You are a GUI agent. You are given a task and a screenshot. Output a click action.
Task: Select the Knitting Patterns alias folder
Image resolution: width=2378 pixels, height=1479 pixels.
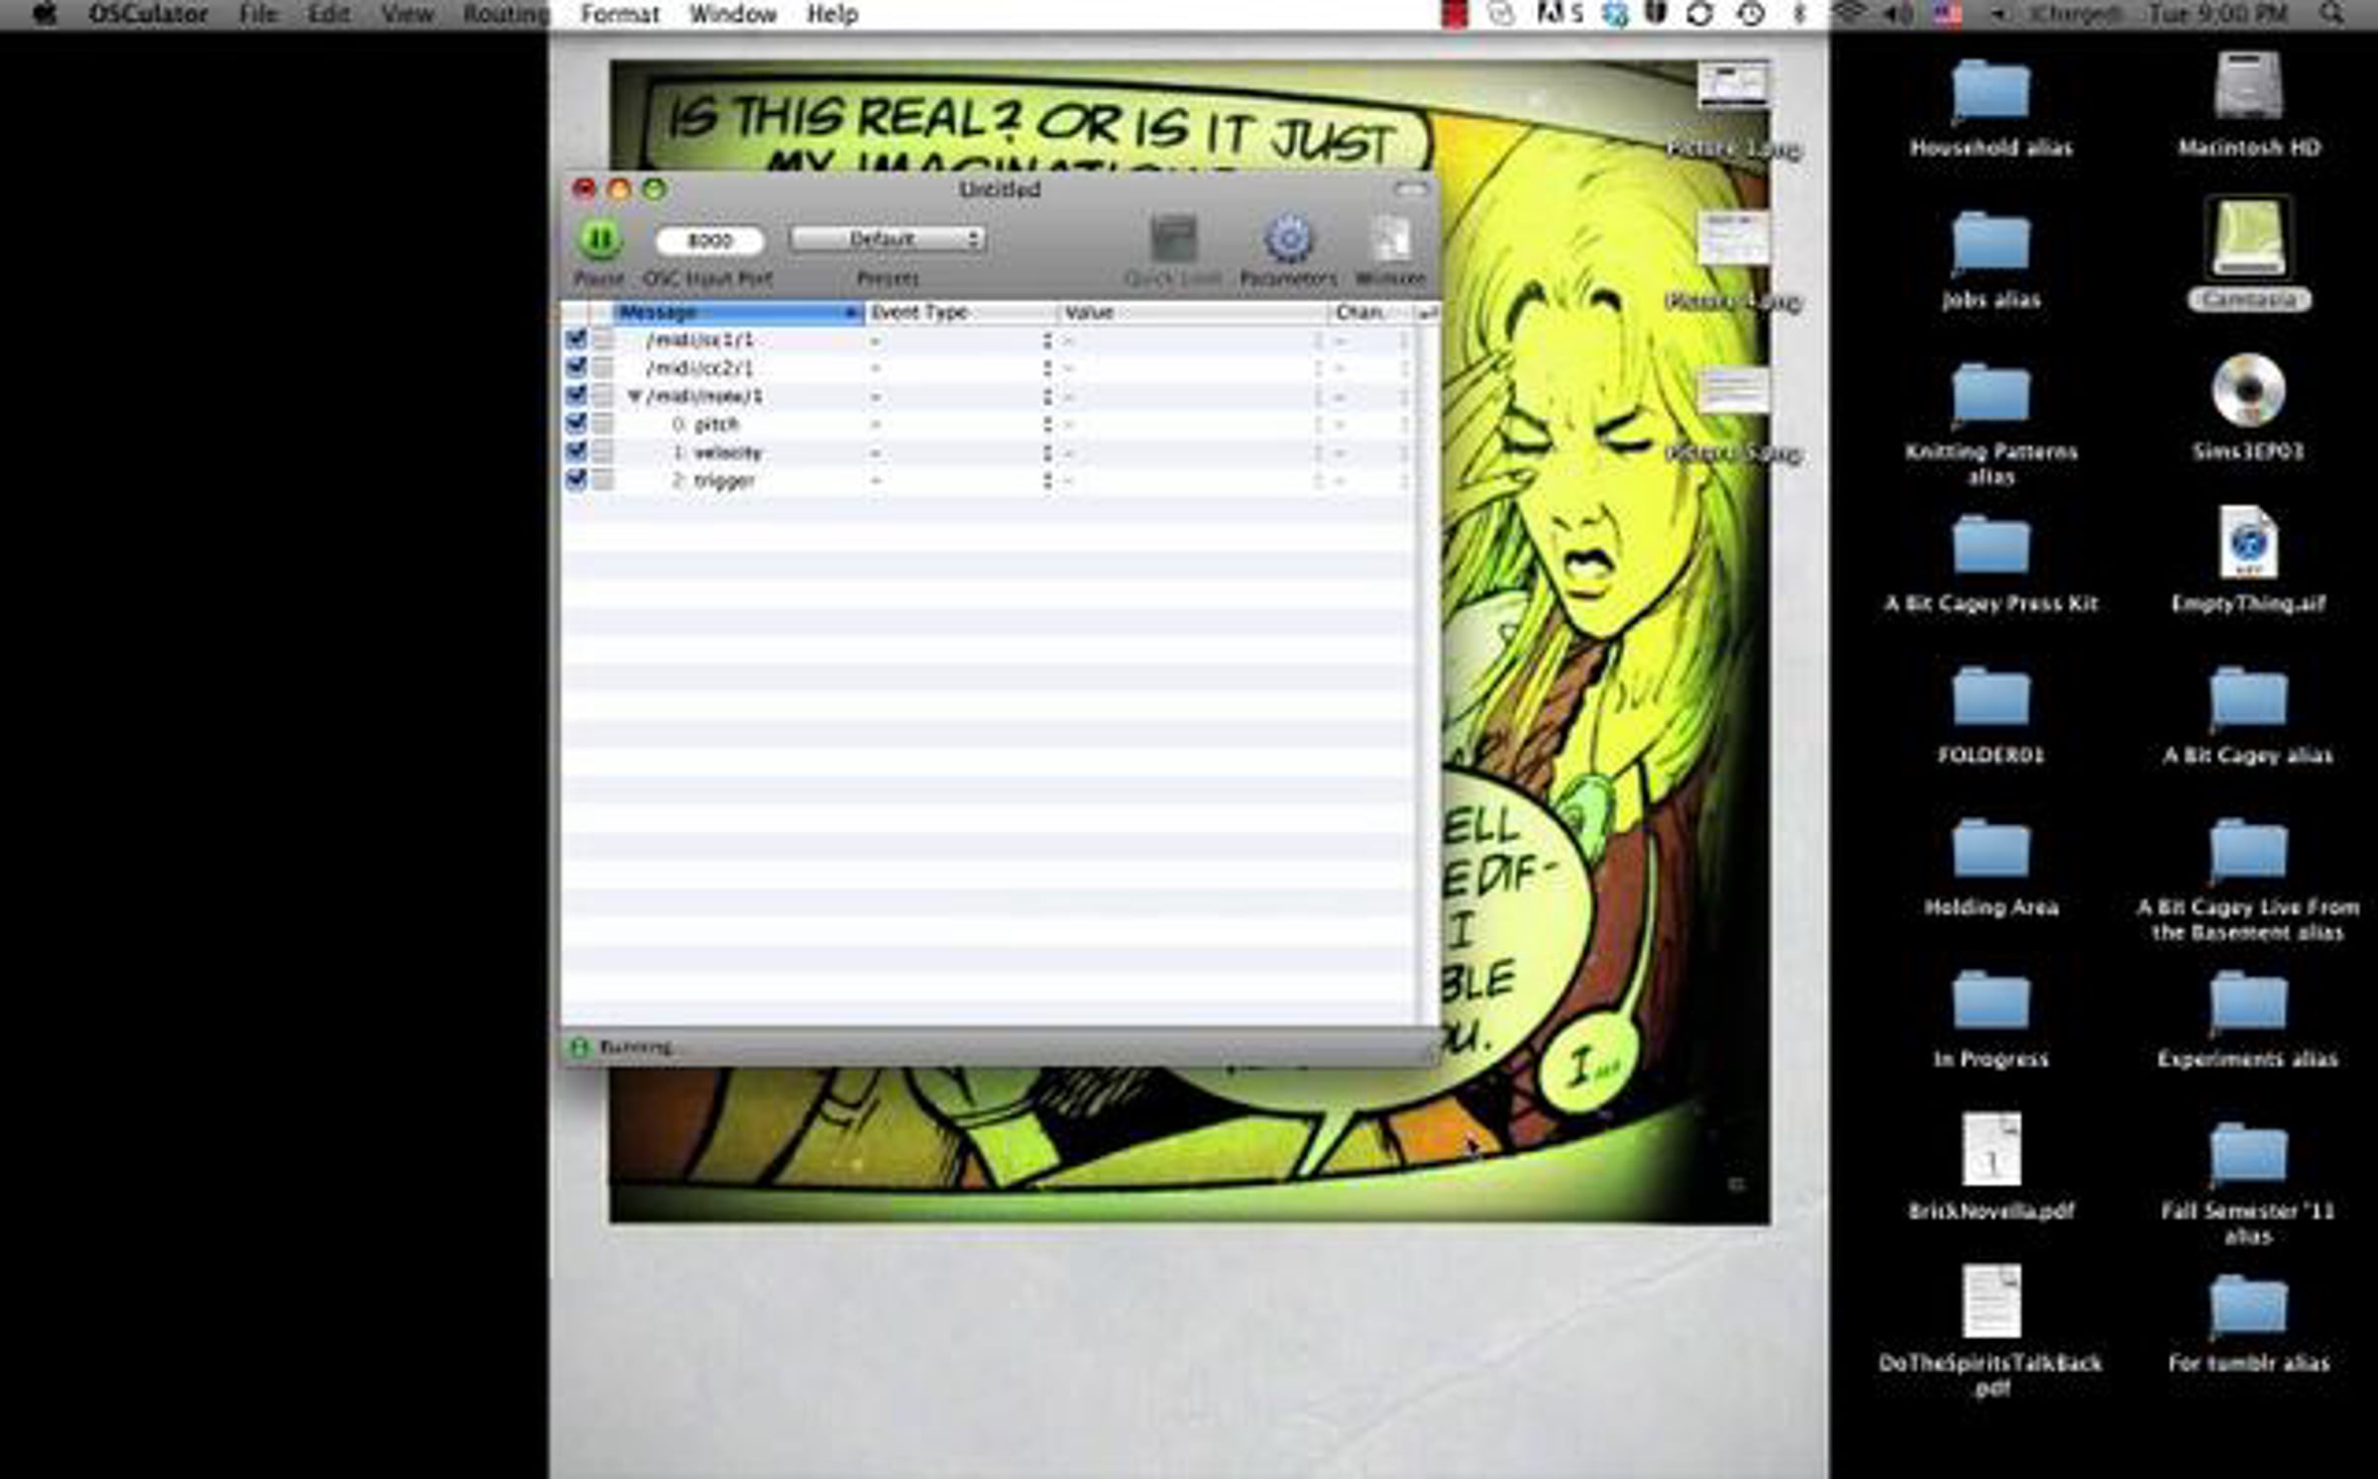[x=1991, y=394]
